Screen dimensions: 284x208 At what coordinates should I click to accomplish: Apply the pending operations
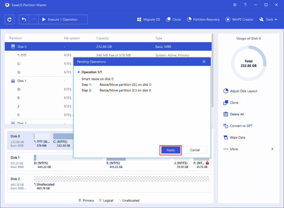click(171, 150)
